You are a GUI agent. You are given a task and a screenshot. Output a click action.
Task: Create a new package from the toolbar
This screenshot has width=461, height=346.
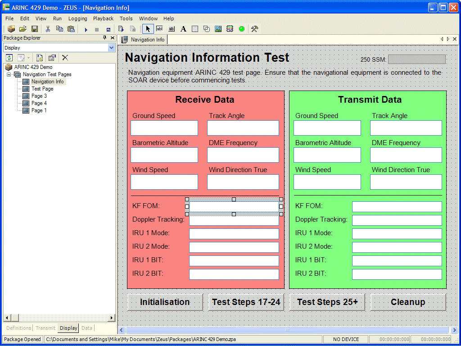click(11, 29)
